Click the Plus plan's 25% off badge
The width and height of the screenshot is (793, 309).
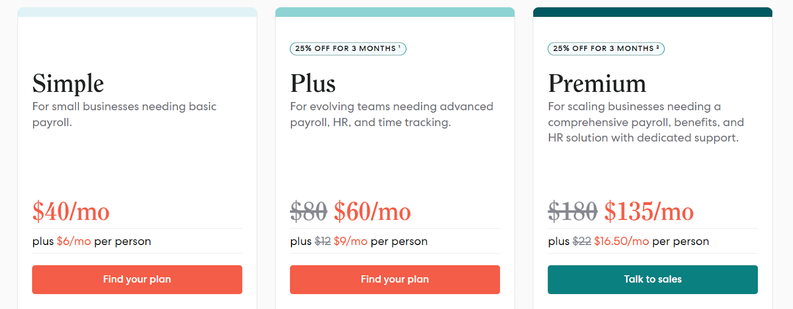pyautogui.click(x=348, y=49)
